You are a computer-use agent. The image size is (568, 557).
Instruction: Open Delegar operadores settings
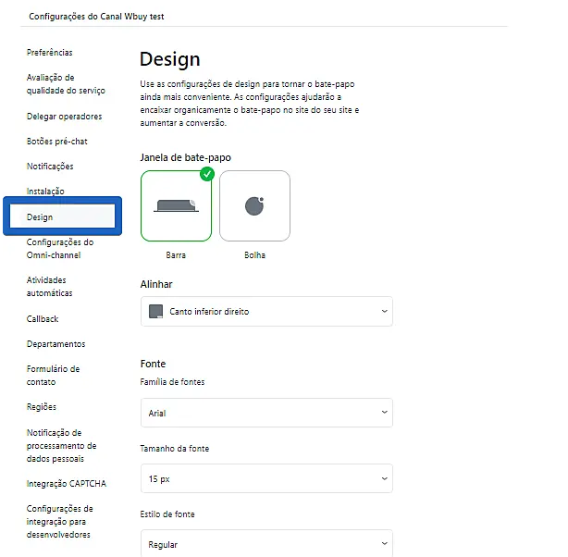64,117
